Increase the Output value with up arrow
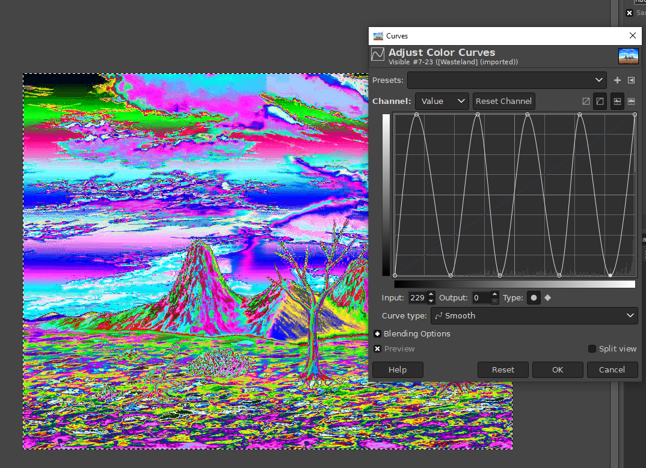The image size is (646, 468). pyautogui.click(x=495, y=295)
